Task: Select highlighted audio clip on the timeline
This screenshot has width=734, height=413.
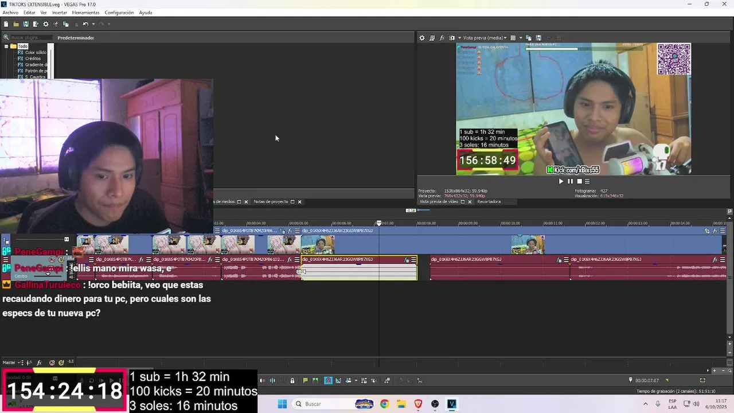Action: click(x=359, y=268)
